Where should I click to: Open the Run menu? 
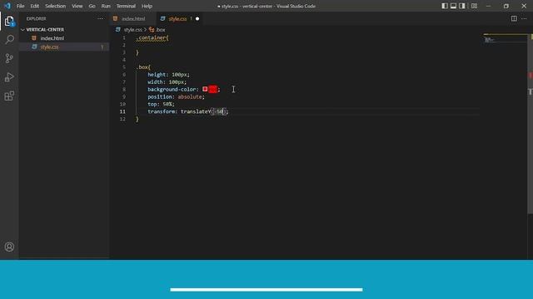pos(106,6)
